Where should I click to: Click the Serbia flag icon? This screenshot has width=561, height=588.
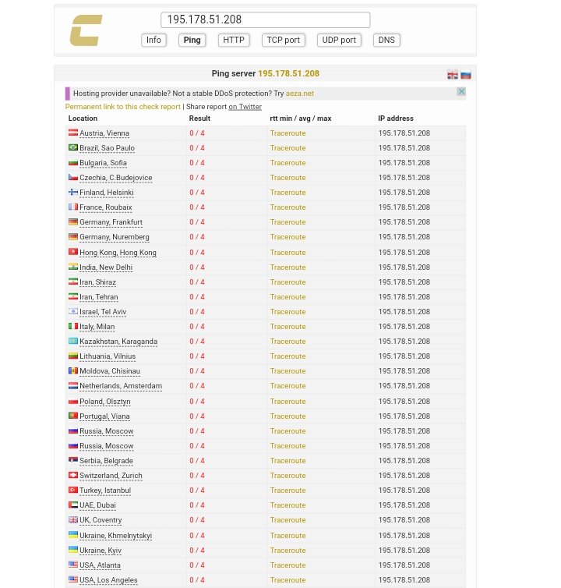[x=73, y=460]
